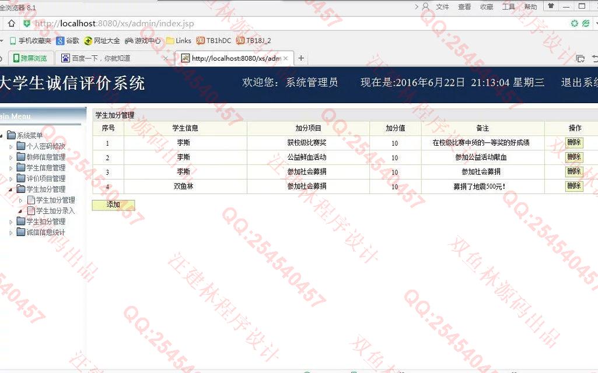Open the TB18J_2 bookmark
This screenshot has width=598, height=373.
[254, 41]
